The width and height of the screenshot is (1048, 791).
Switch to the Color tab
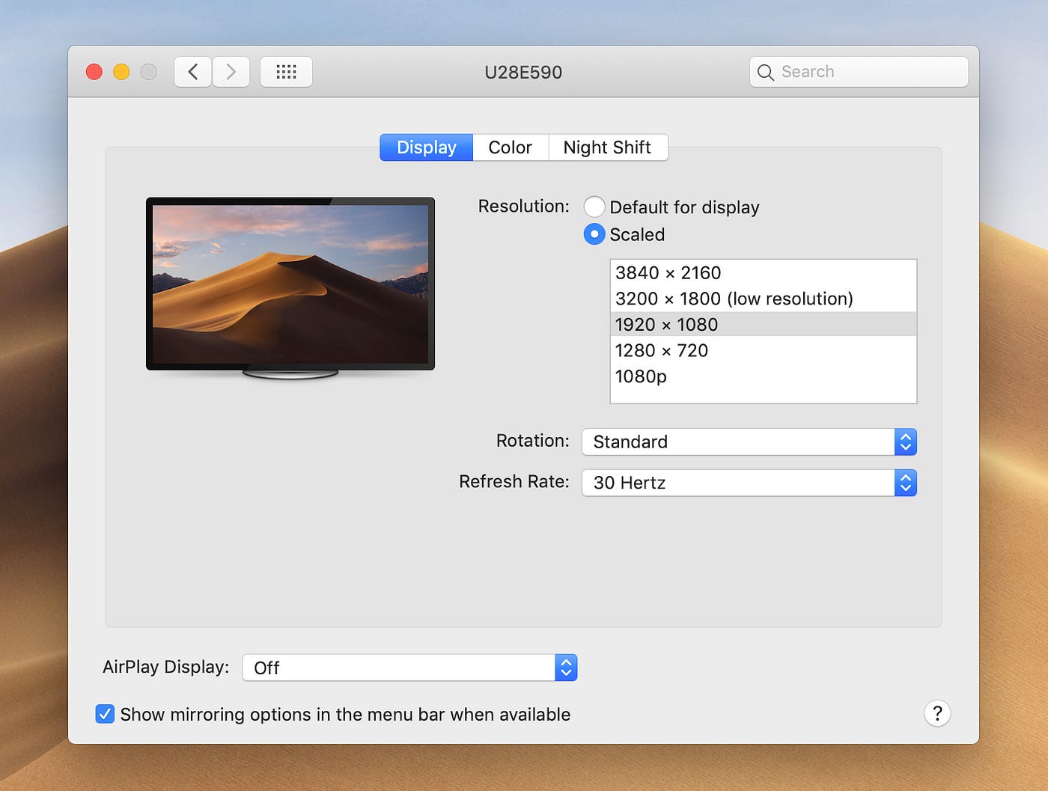pyautogui.click(x=511, y=147)
